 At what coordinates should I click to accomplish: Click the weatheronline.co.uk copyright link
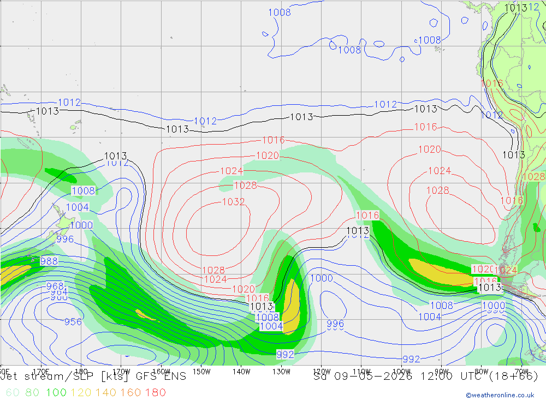(x=500, y=395)
